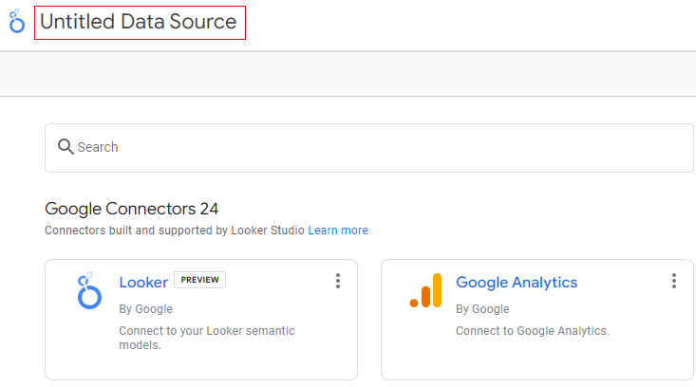Click 'Google Connectors 24' heading
The width and height of the screenshot is (696, 387).
[x=131, y=209]
